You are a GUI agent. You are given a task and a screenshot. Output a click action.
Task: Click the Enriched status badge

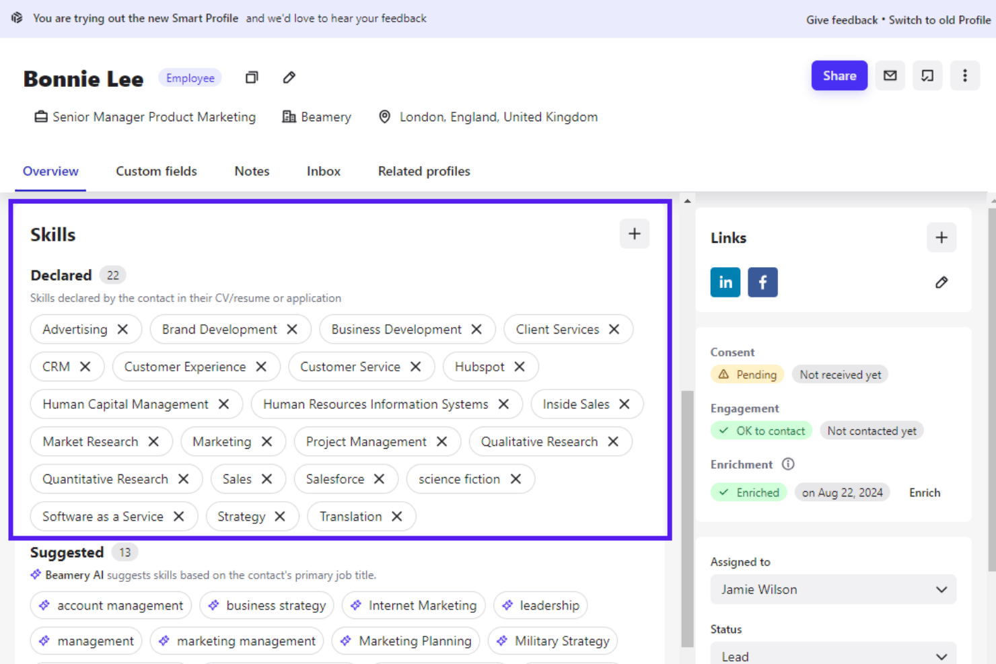tap(748, 492)
